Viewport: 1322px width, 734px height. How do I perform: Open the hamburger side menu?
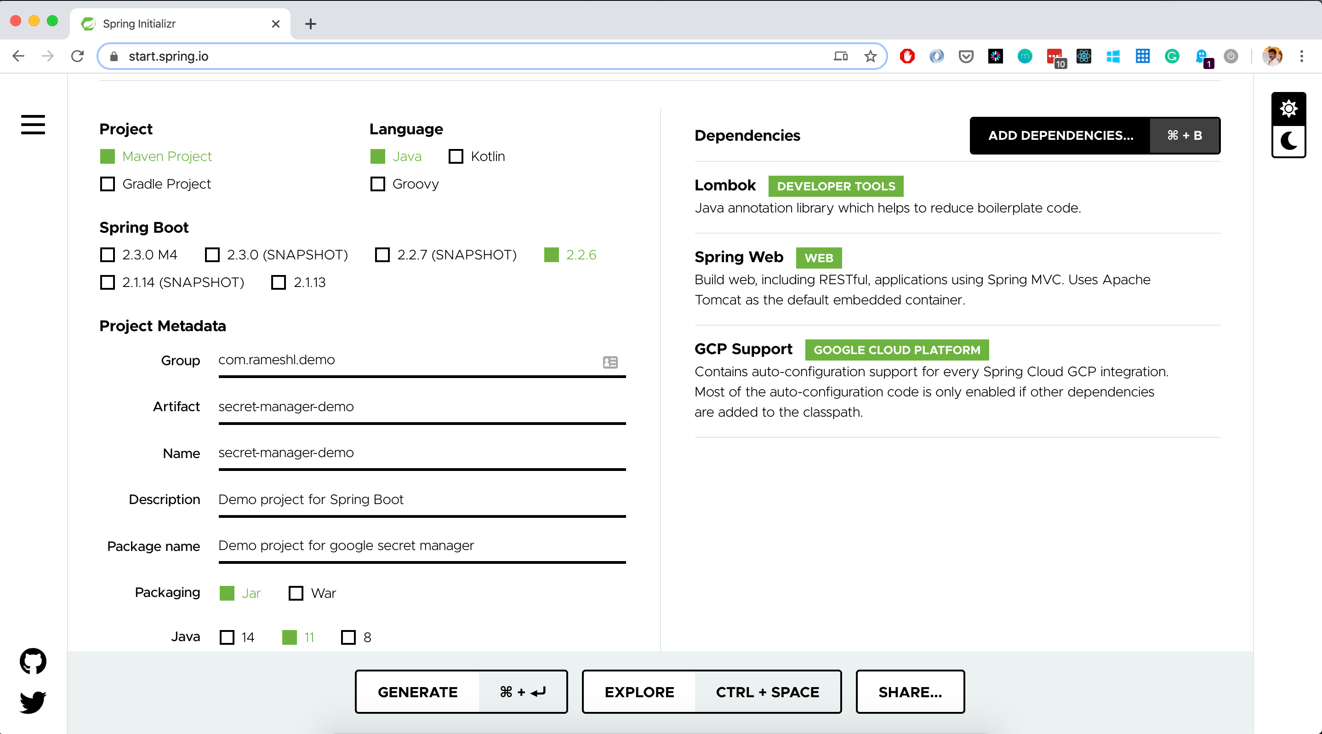(x=32, y=125)
